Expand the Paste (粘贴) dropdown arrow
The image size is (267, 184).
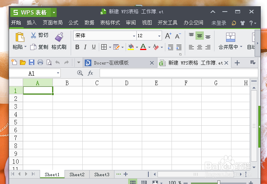[x=25, y=46]
